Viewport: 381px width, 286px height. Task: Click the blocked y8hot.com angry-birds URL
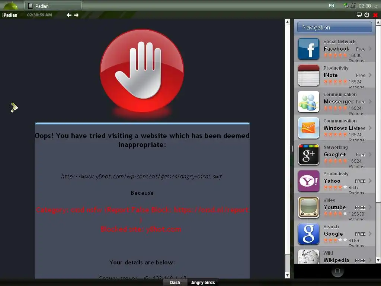tap(141, 176)
